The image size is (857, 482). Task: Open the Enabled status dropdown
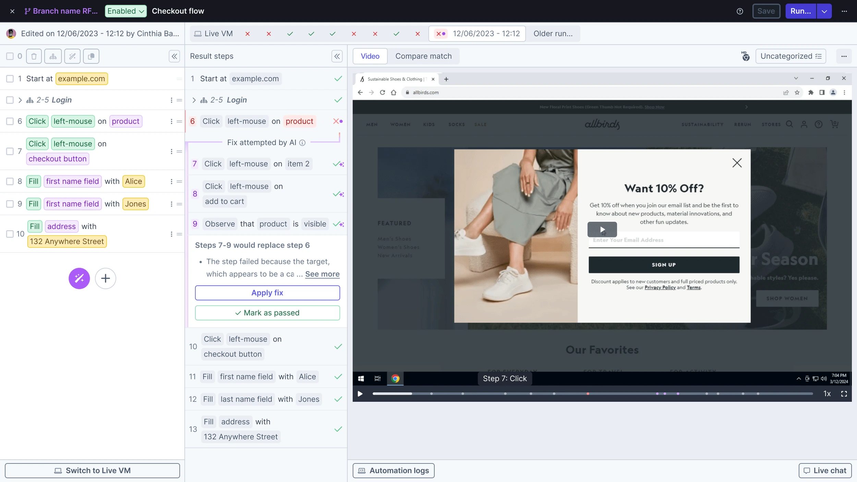[125, 11]
